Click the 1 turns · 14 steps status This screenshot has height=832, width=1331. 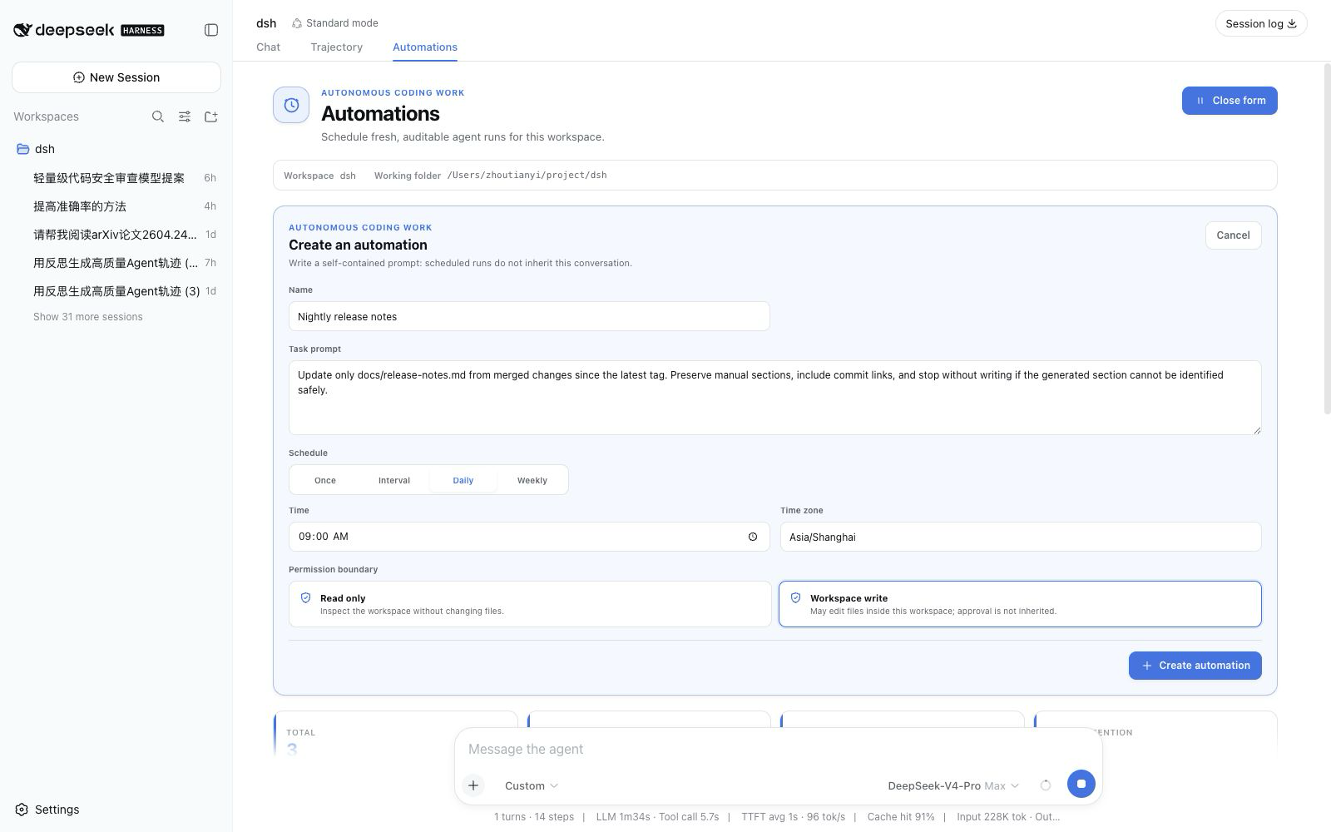[x=534, y=817]
